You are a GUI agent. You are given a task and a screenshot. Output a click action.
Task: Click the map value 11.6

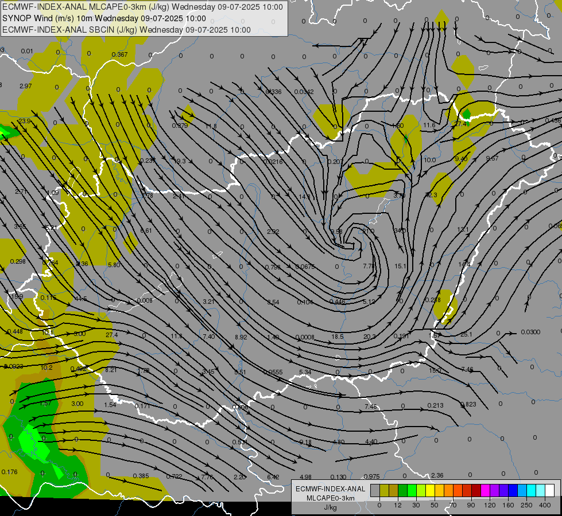click(429, 125)
